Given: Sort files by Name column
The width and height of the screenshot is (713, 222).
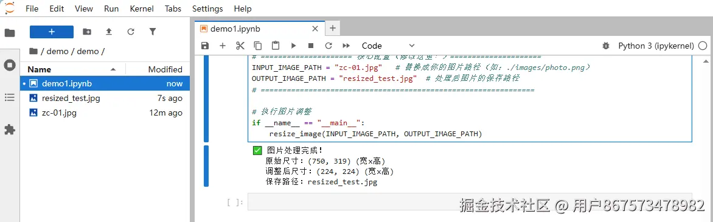Looking at the screenshot, I should click(73, 69).
